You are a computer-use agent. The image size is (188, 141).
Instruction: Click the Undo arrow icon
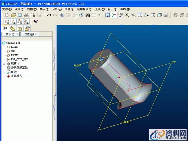49,15
